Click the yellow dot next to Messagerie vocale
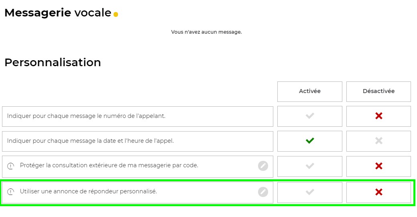This screenshot has height=217, width=417. [116, 14]
